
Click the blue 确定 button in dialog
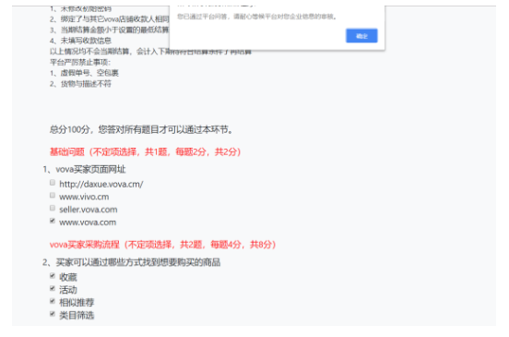tap(361, 36)
